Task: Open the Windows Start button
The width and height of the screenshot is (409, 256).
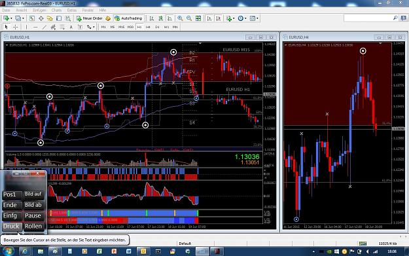Action: 8,251
